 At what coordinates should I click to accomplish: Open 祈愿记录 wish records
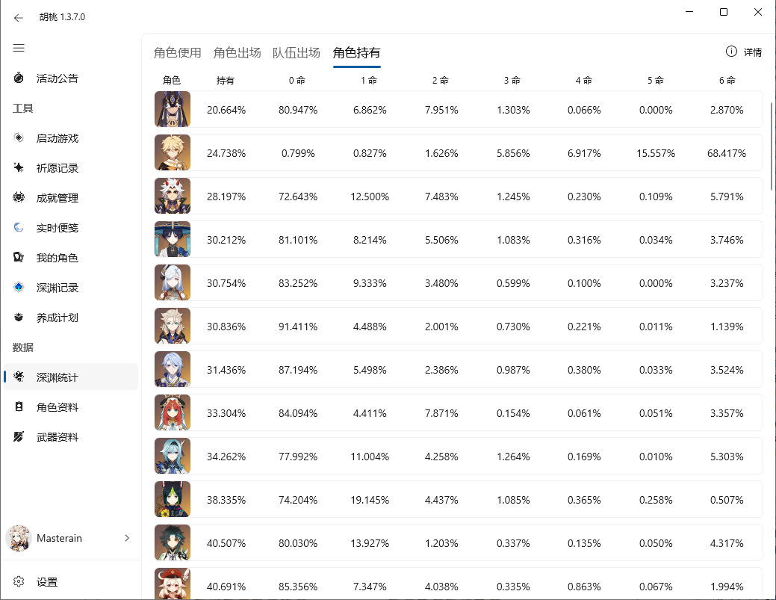point(57,168)
